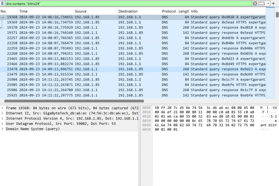
Task: Expand the Frame 19368 tree row
Action: [x=2, y=108]
